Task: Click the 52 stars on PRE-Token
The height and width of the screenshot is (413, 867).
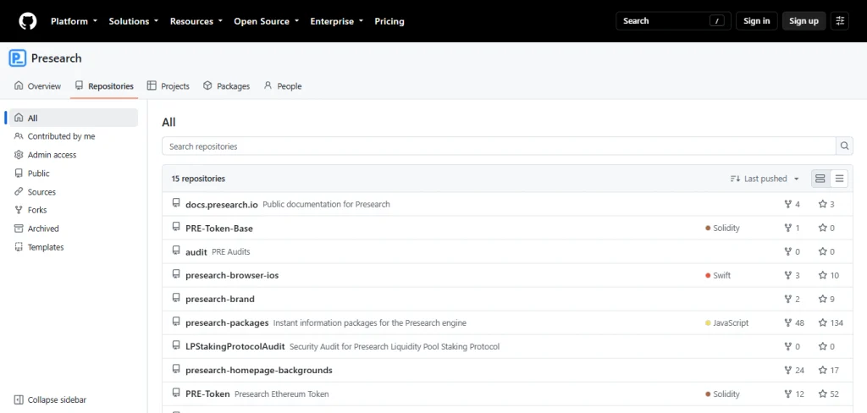Action: click(828, 394)
